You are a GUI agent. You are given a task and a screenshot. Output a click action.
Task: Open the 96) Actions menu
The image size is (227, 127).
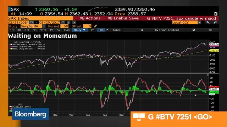click(90, 18)
